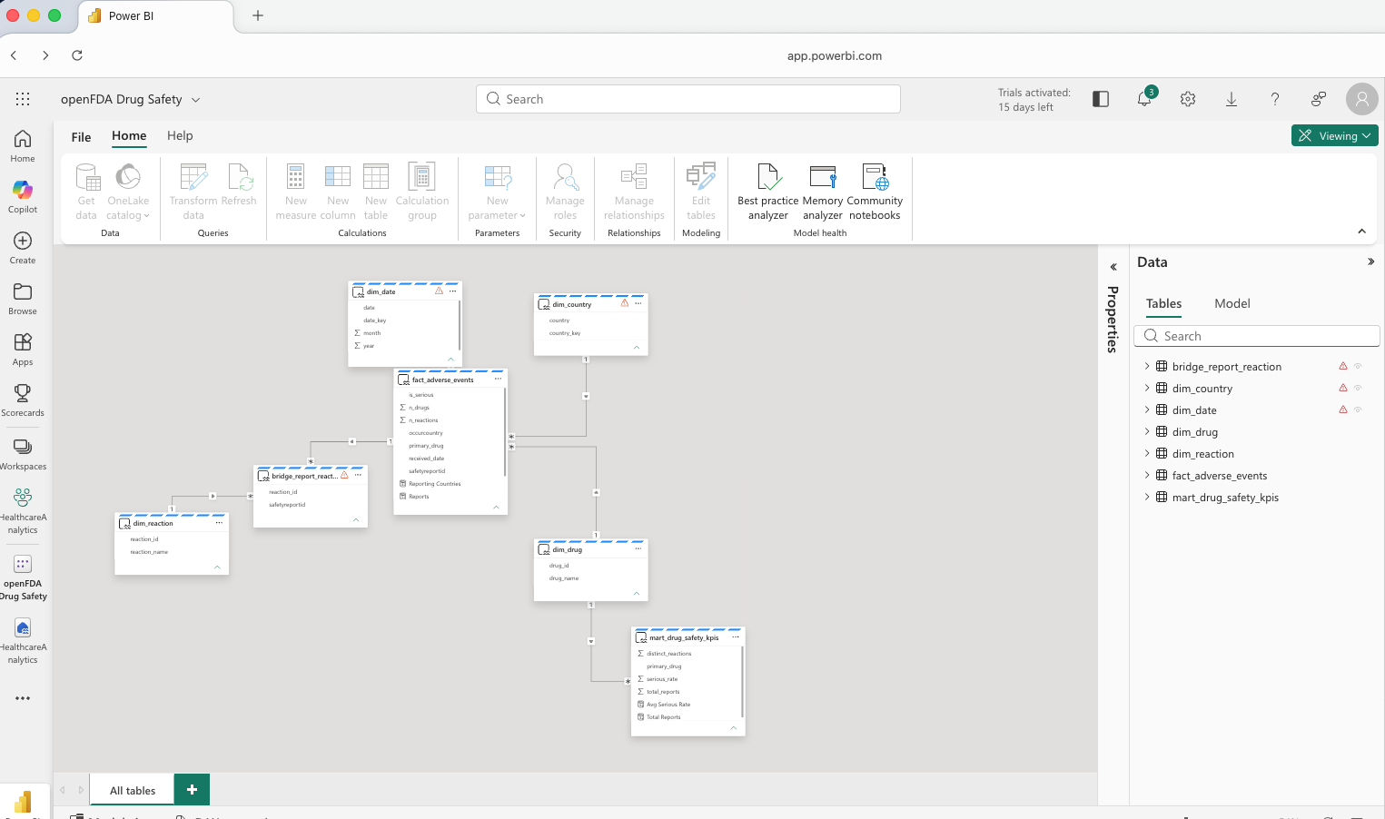Open openFDA Drug Safety title dropdown

tap(195, 100)
